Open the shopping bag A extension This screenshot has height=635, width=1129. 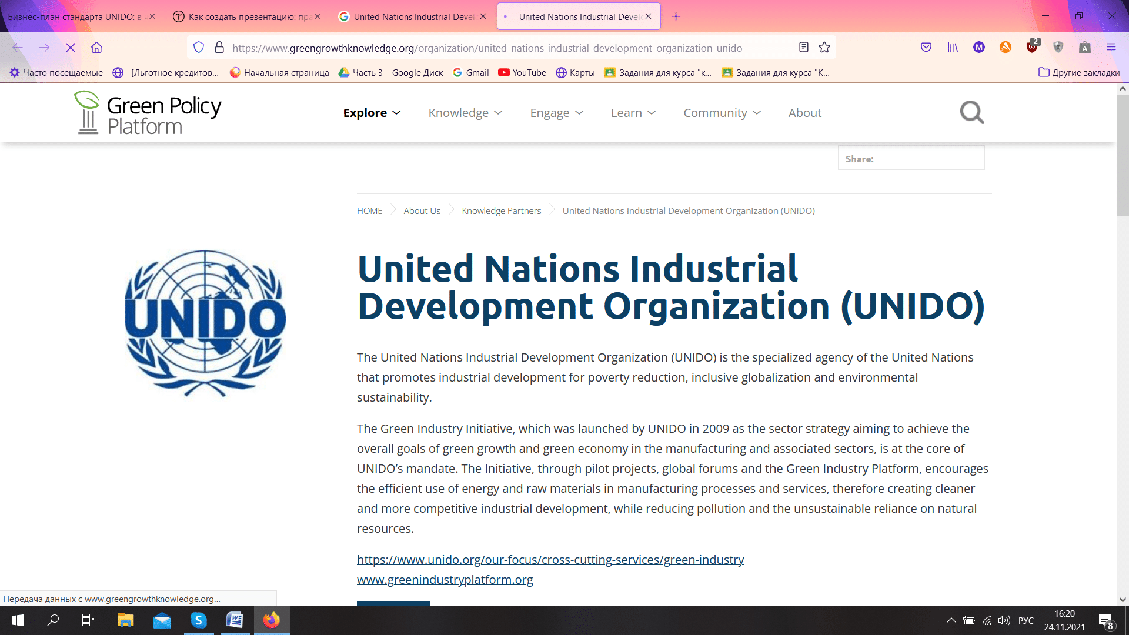click(1085, 48)
